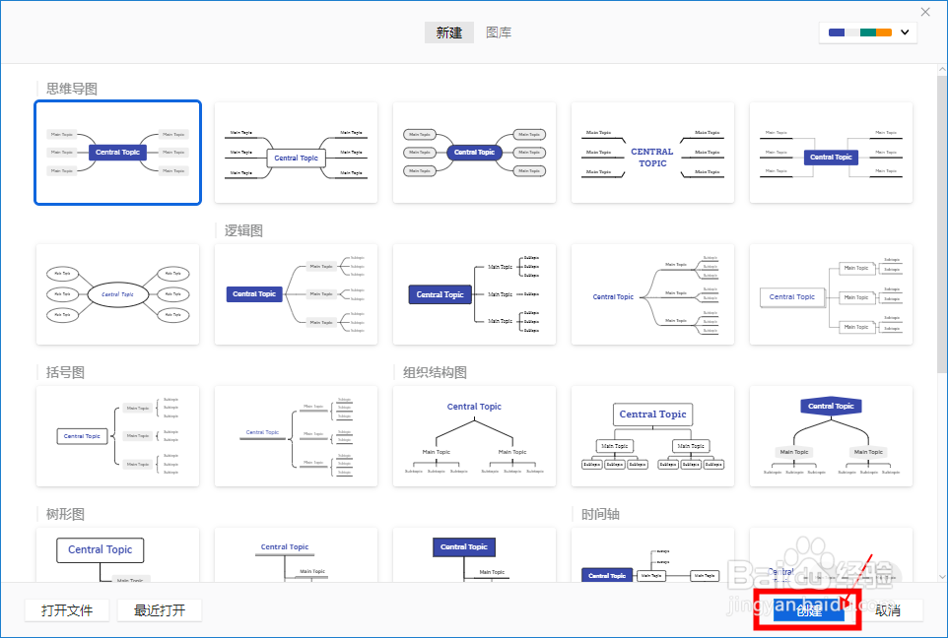Click the 括号图 section heading

[x=65, y=373]
